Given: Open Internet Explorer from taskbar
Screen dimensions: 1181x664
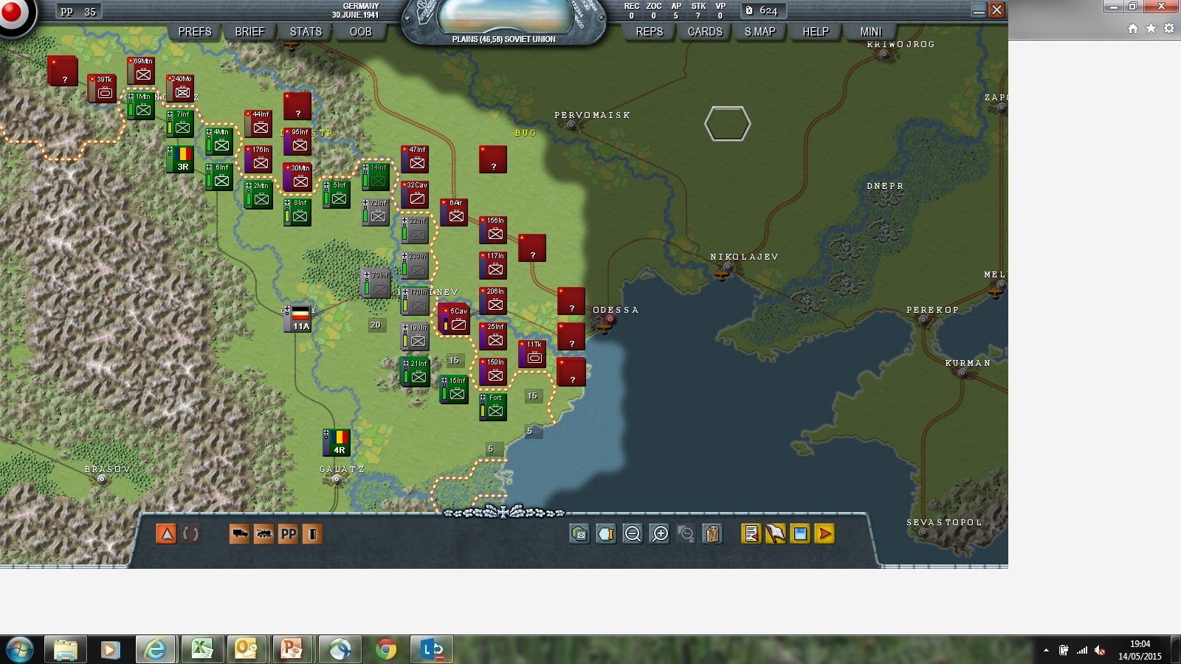Looking at the screenshot, I should 155,649.
